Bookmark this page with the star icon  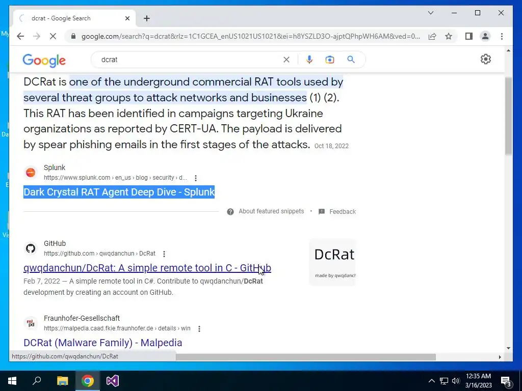[449, 36]
